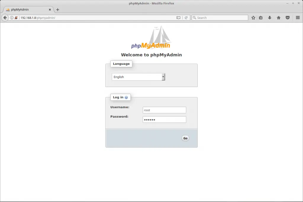Screen dimensions: 303x202
Task: Toggle Reader View icon in address bar
Action: pyautogui.click(x=178, y=18)
